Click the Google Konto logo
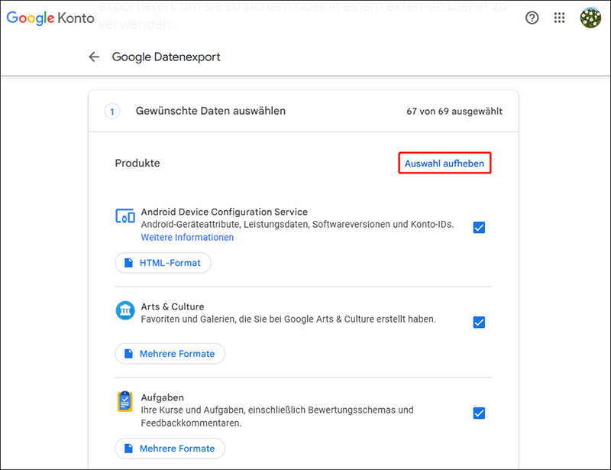This screenshot has height=470, width=611. 50,18
